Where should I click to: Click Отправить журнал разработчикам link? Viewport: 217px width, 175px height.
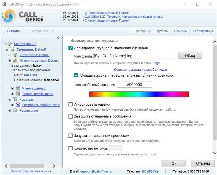[140, 69]
